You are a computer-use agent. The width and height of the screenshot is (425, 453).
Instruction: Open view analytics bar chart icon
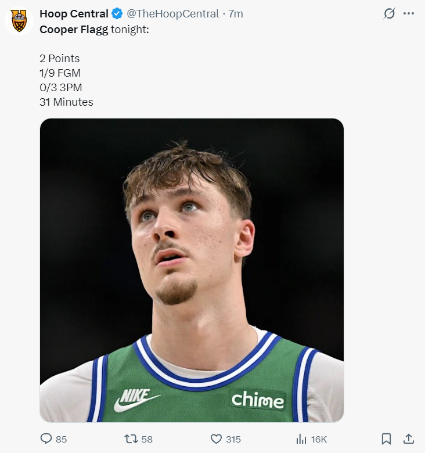coord(301,439)
